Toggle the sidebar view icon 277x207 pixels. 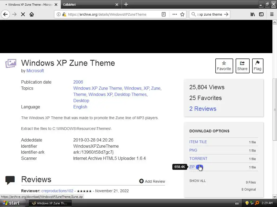(261, 14)
